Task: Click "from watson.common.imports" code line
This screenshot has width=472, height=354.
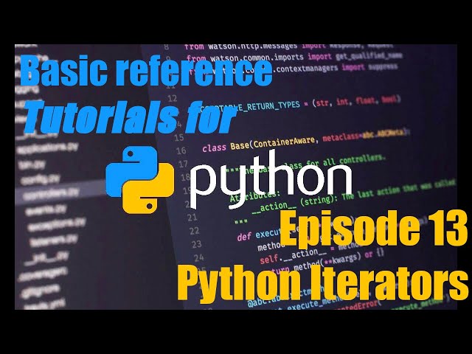Action: [294, 57]
